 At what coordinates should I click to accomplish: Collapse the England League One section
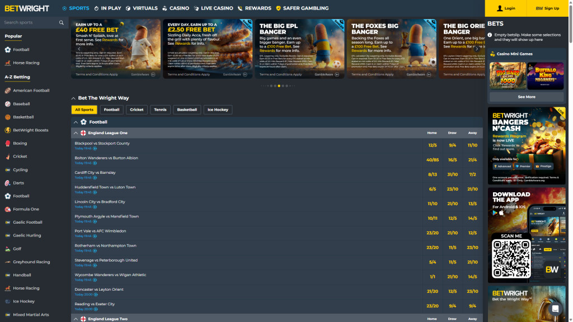[x=76, y=133]
